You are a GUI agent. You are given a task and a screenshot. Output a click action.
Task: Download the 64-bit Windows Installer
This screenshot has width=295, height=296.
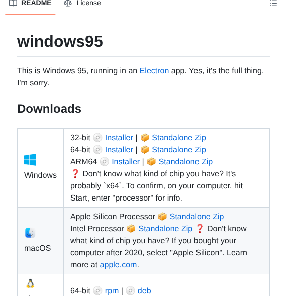pyautogui.click(x=114, y=150)
